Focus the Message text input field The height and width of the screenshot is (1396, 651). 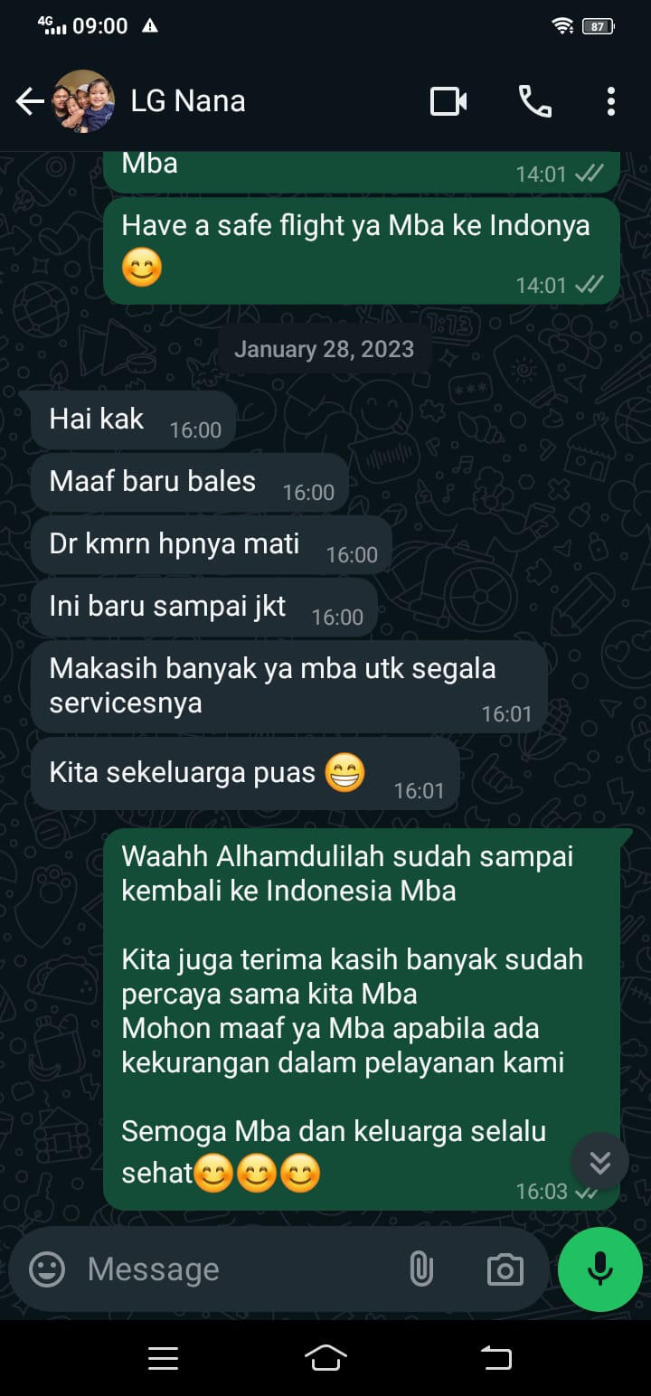pos(235,1269)
